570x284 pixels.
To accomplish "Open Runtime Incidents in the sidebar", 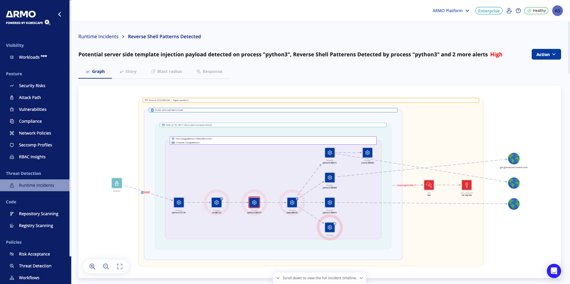I will 35,185.
